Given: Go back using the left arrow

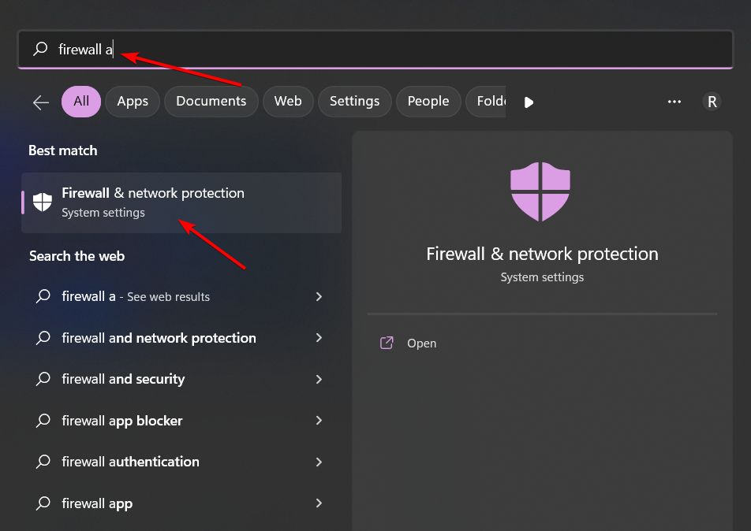Looking at the screenshot, I should 41,102.
